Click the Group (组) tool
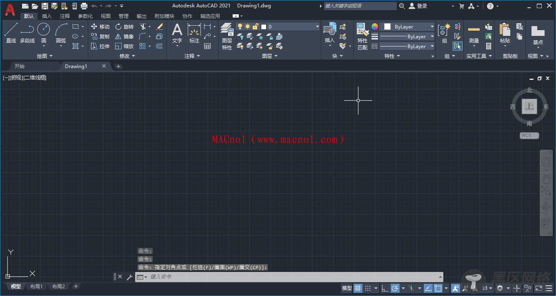This screenshot has width=556, height=296. coord(444,33)
